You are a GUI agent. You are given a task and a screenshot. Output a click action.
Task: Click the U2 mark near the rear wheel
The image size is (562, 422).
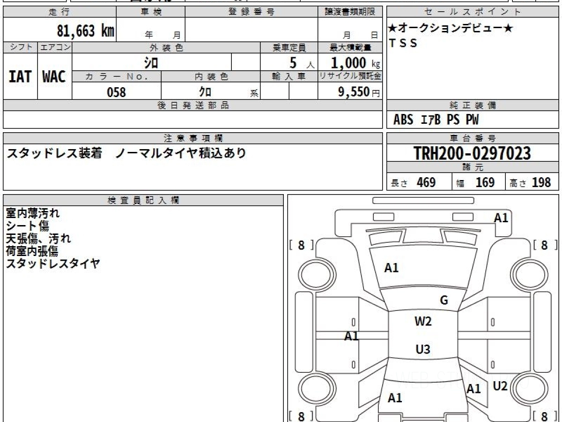coord(501,386)
